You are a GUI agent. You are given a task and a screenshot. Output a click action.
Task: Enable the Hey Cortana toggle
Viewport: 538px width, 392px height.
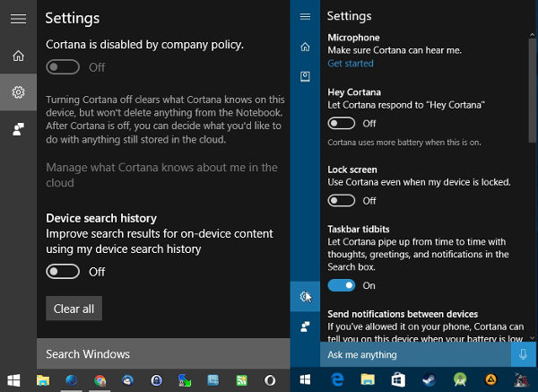pos(342,123)
